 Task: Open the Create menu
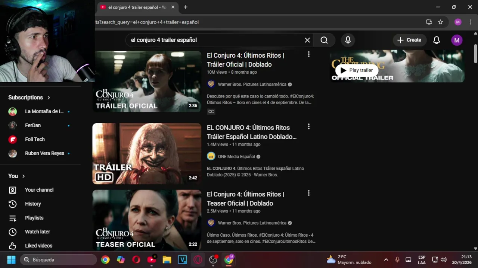409,40
